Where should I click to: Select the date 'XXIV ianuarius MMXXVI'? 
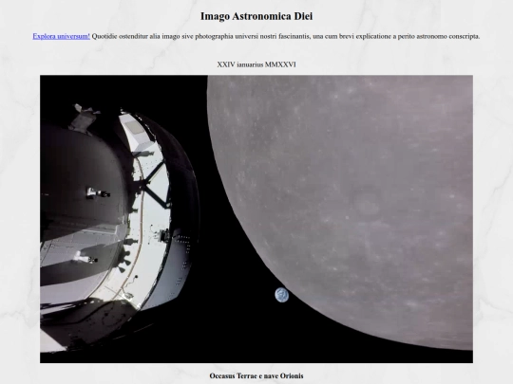point(256,64)
